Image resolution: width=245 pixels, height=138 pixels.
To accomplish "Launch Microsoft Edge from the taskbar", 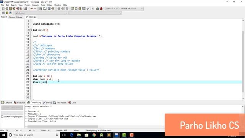I will point(72,135).
